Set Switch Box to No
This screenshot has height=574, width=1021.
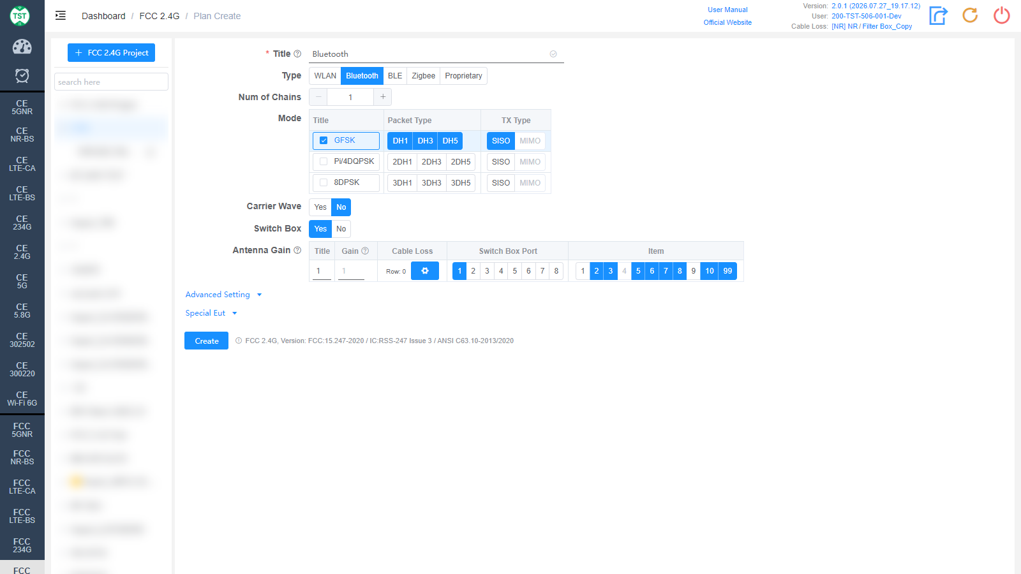click(x=341, y=229)
